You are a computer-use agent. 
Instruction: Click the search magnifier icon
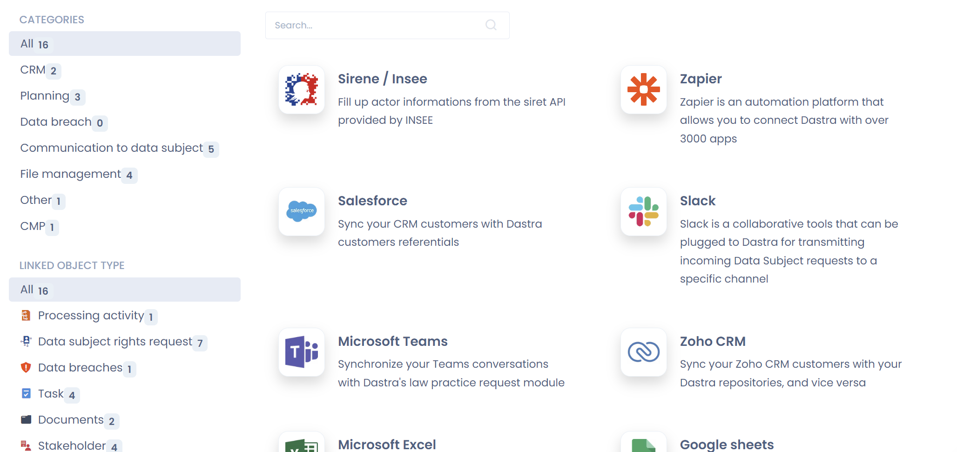point(491,25)
